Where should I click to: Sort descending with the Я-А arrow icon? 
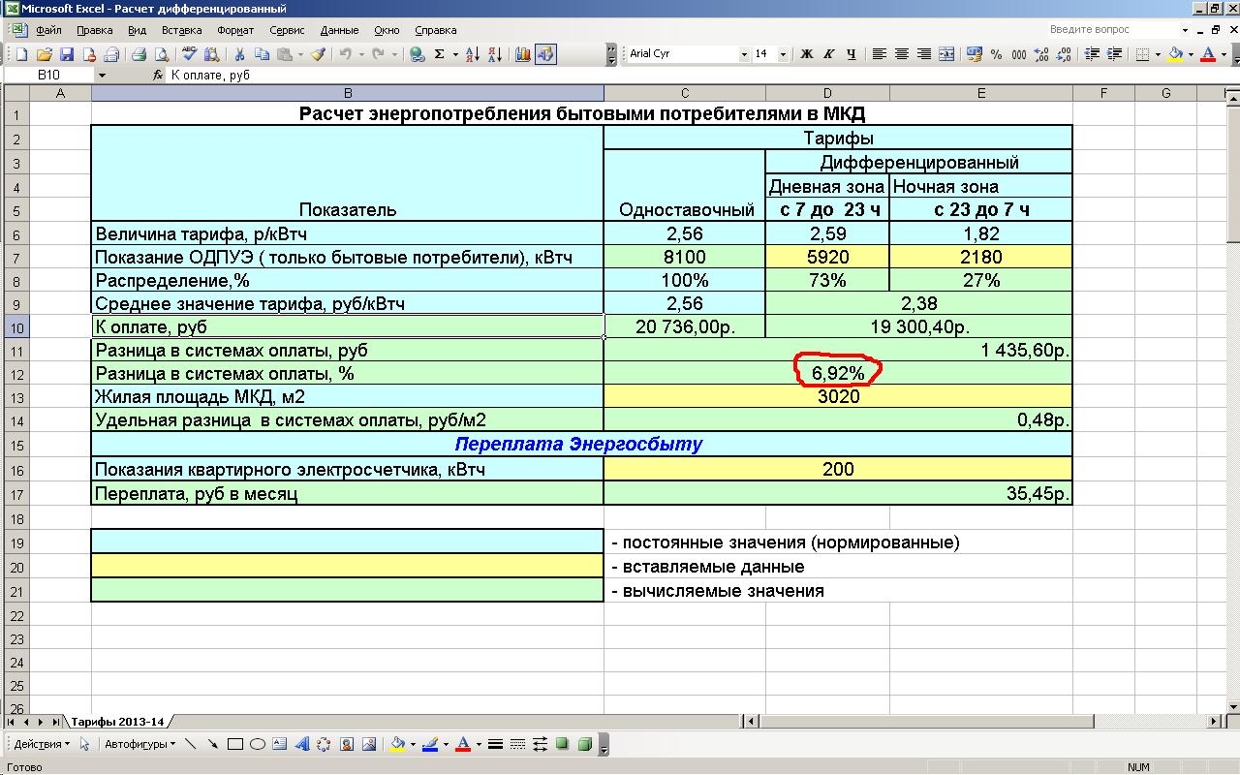pos(495,54)
